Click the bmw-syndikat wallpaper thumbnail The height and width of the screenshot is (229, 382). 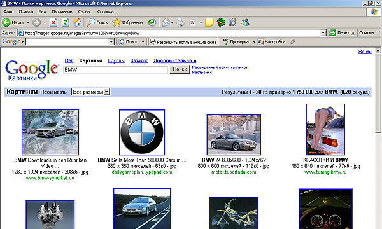pyautogui.click(x=50, y=132)
